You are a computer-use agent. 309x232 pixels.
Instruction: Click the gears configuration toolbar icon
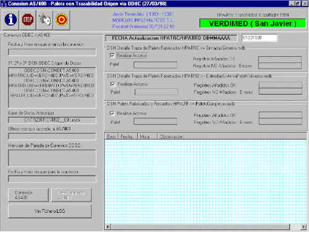pos(44,20)
